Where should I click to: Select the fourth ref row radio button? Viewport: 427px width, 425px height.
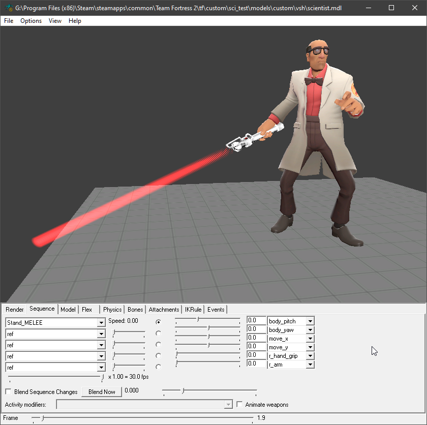158,367
